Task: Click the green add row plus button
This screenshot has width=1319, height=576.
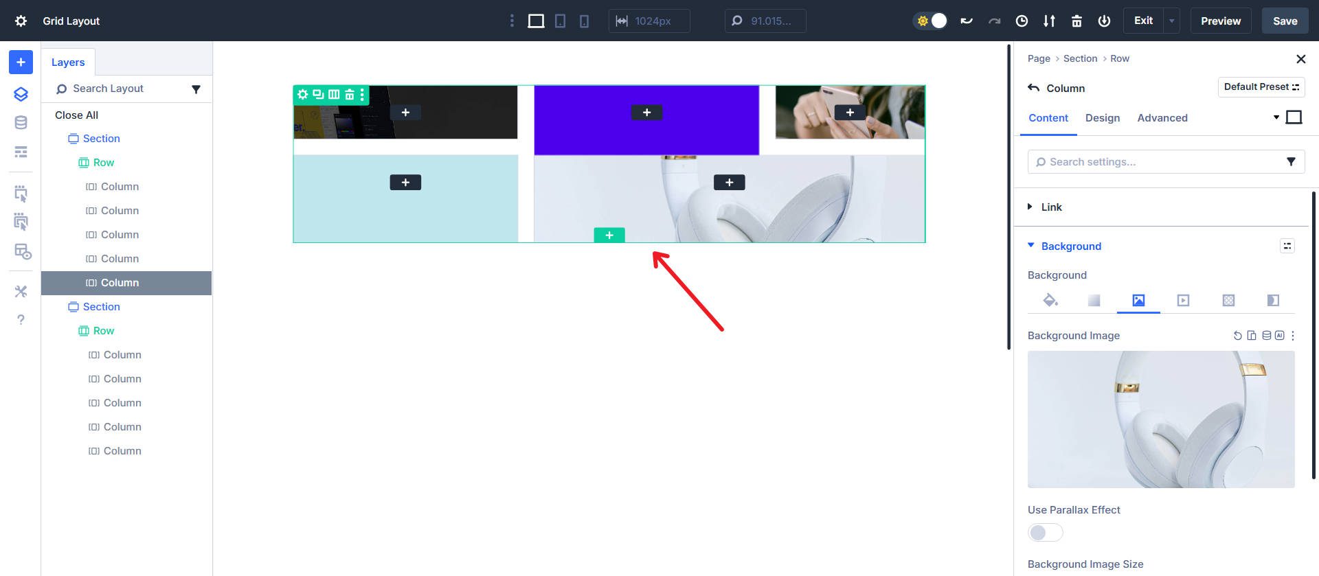Action: [609, 235]
